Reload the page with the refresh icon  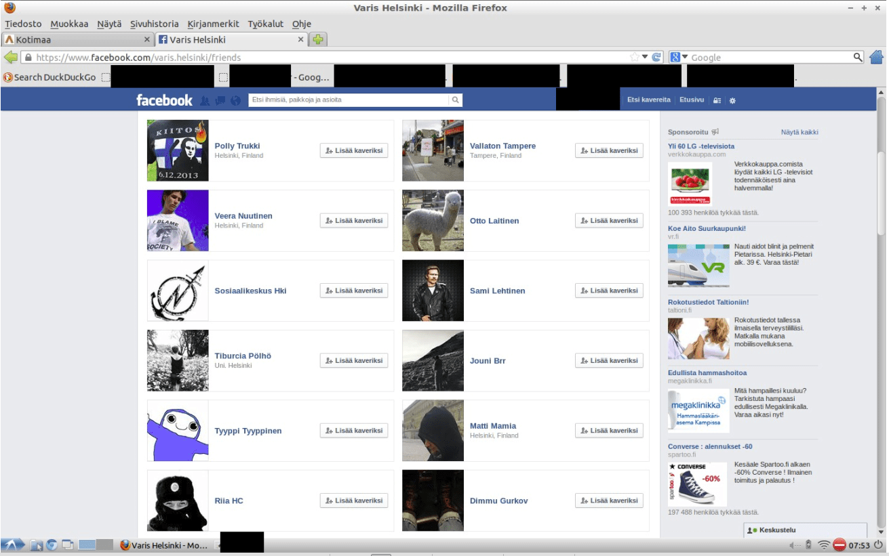[656, 58]
